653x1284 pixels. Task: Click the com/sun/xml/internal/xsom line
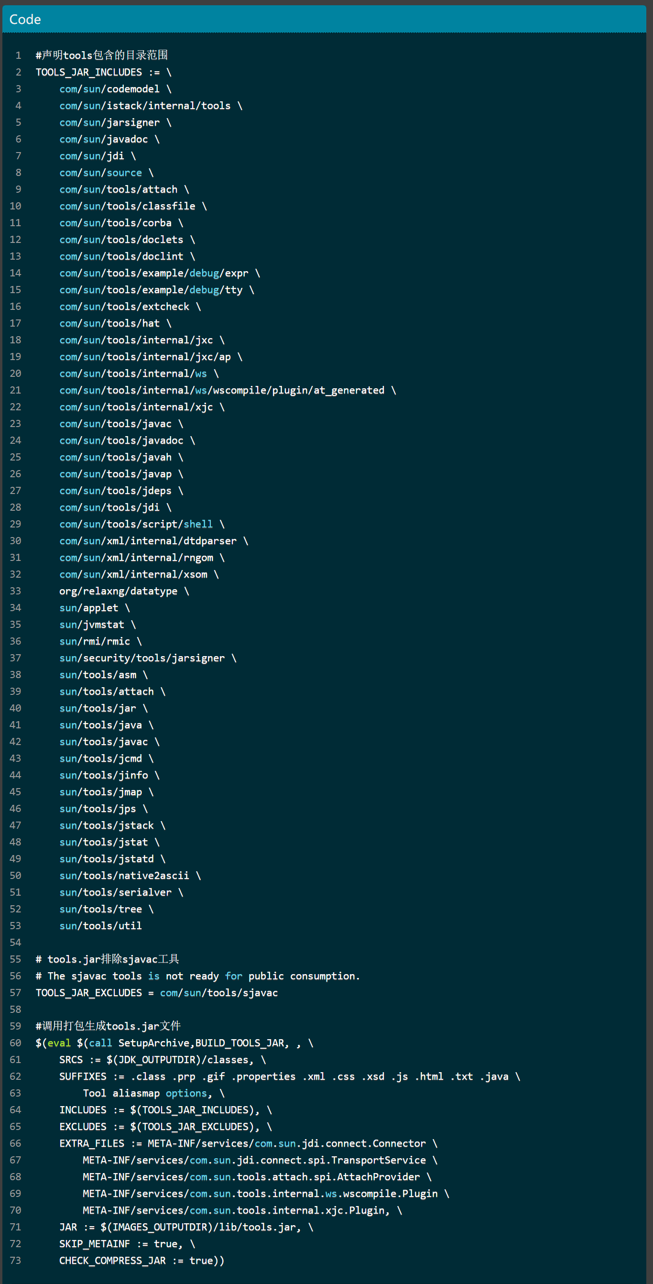coord(139,575)
